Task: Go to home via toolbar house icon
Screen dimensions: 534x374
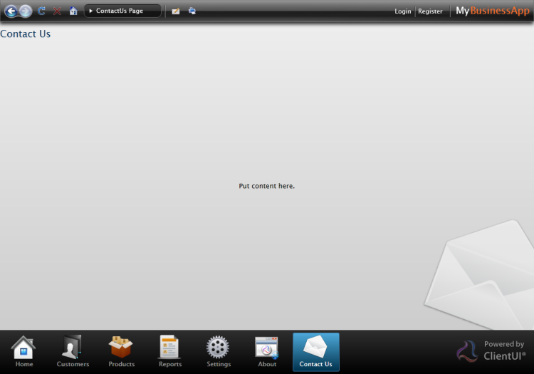Action: (x=73, y=11)
